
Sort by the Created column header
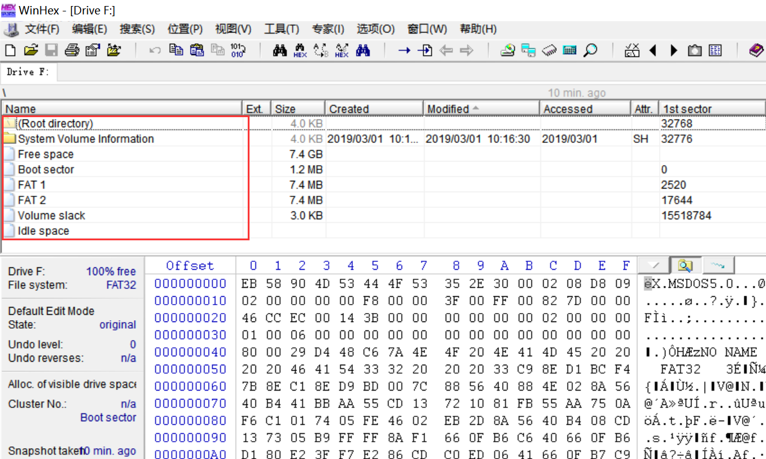pyautogui.click(x=374, y=109)
